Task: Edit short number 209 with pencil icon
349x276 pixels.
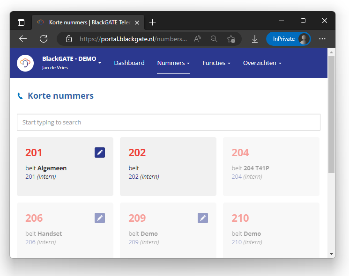Action: (x=203, y=218)
